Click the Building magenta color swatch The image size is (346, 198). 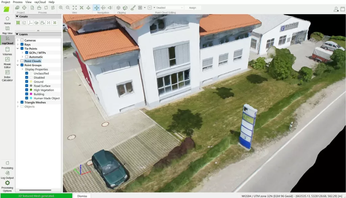31,94
